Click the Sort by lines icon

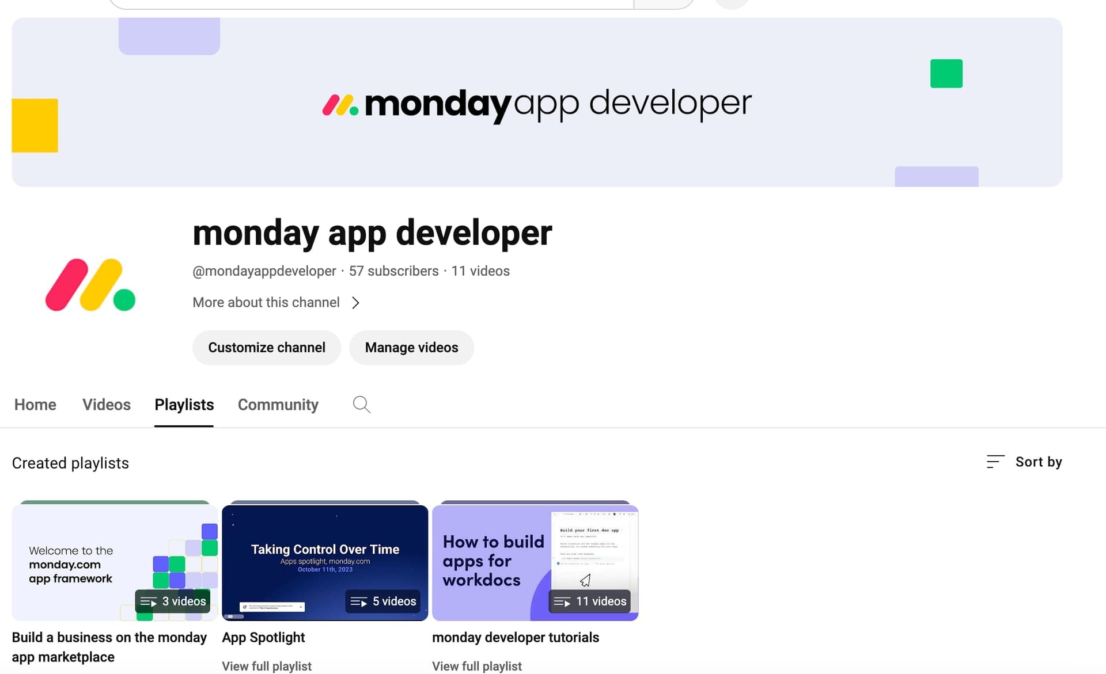tap(995, 462)
